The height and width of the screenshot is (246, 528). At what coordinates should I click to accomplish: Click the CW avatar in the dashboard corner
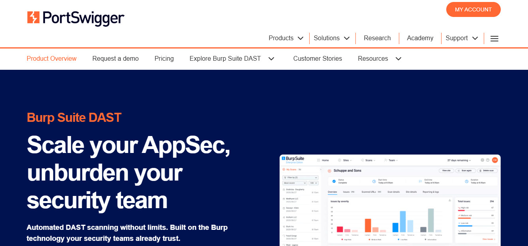[494, 160]
